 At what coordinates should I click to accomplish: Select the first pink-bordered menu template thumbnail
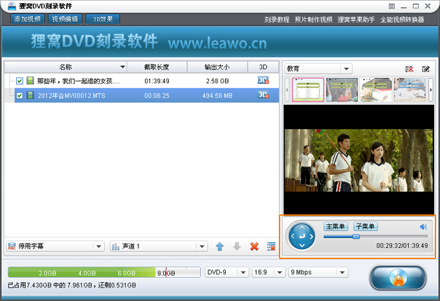pos(308,90)
